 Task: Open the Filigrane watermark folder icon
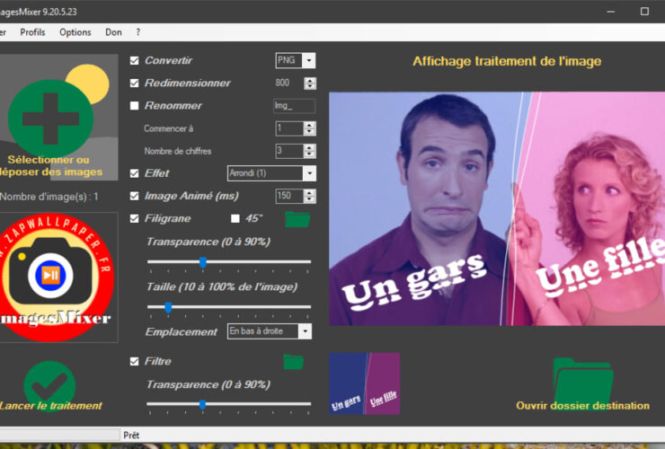(x=297, y=219)
